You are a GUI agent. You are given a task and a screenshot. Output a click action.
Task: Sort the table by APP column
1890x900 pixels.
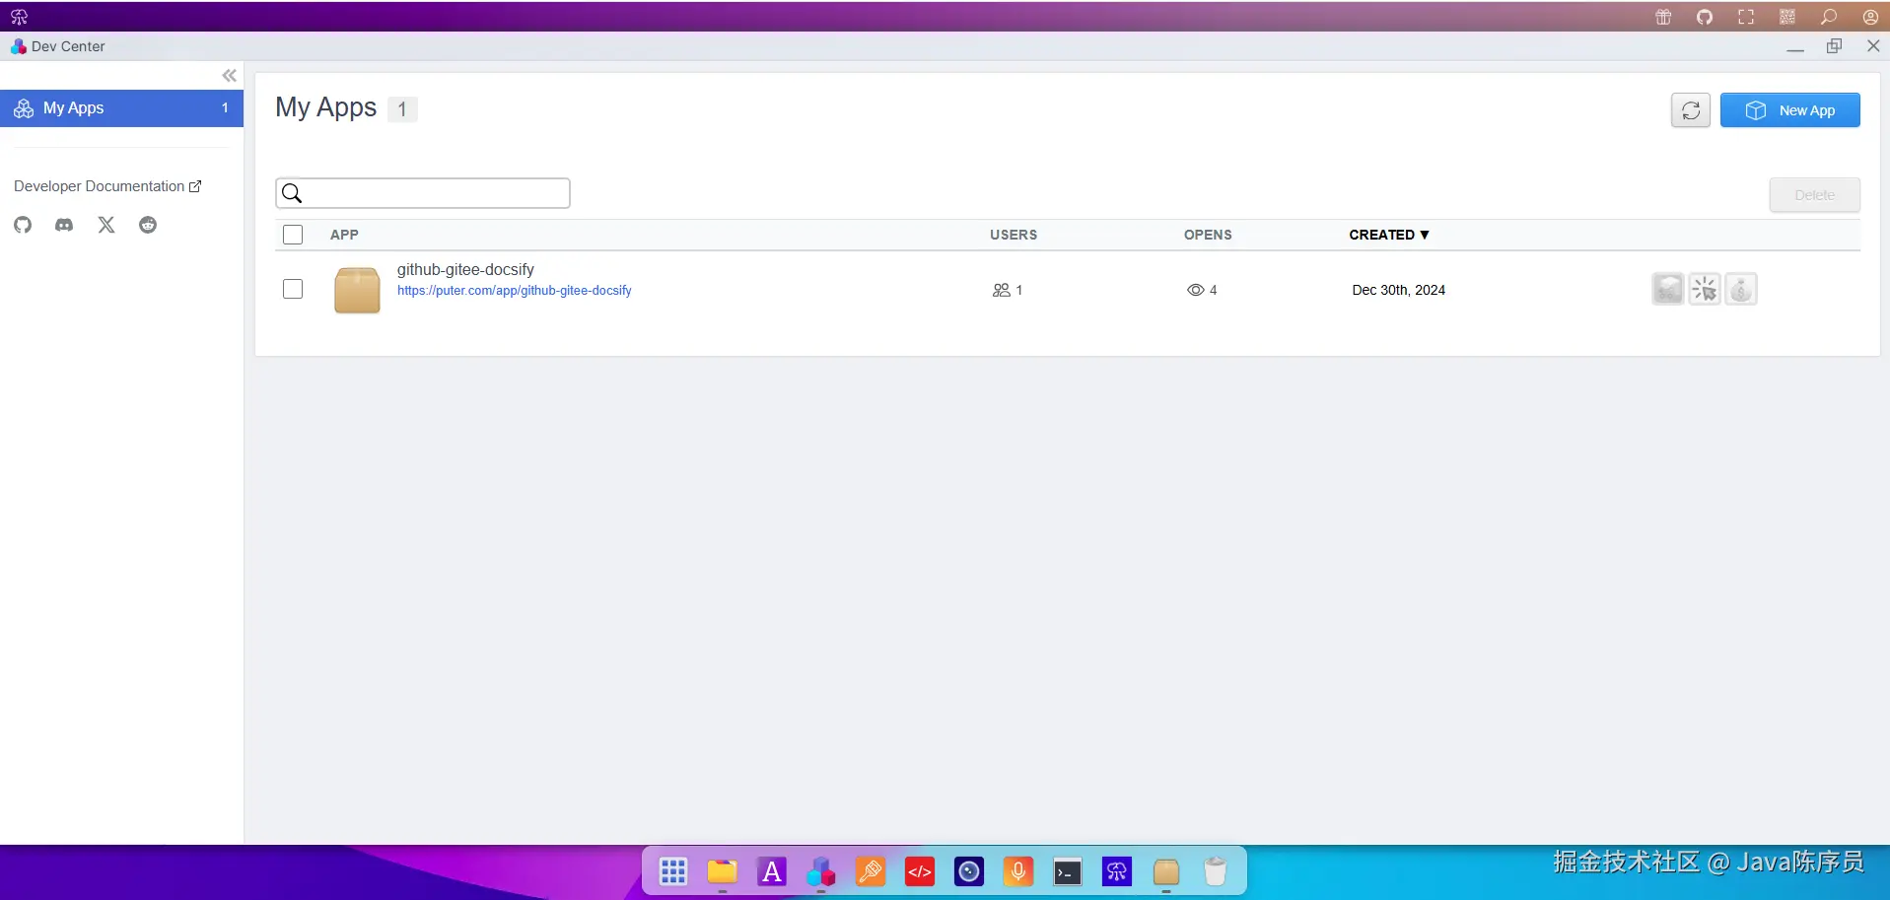pos(344,235)
